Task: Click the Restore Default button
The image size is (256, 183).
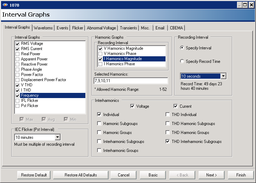Action: tap(34, 175)
